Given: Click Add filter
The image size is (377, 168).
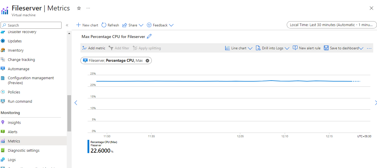Looking at the screenshot, I should point(119,48).
